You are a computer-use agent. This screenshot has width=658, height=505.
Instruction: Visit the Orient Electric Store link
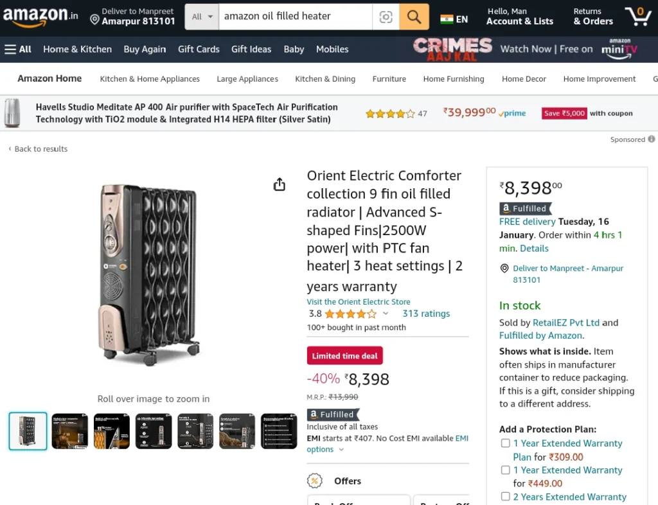point(359,301)
